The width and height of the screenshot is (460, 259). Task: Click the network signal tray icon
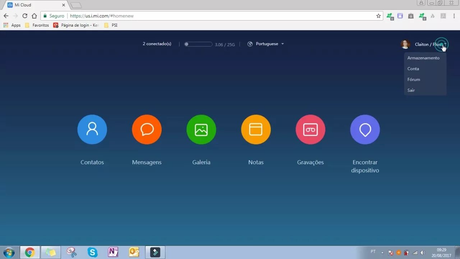415,253
